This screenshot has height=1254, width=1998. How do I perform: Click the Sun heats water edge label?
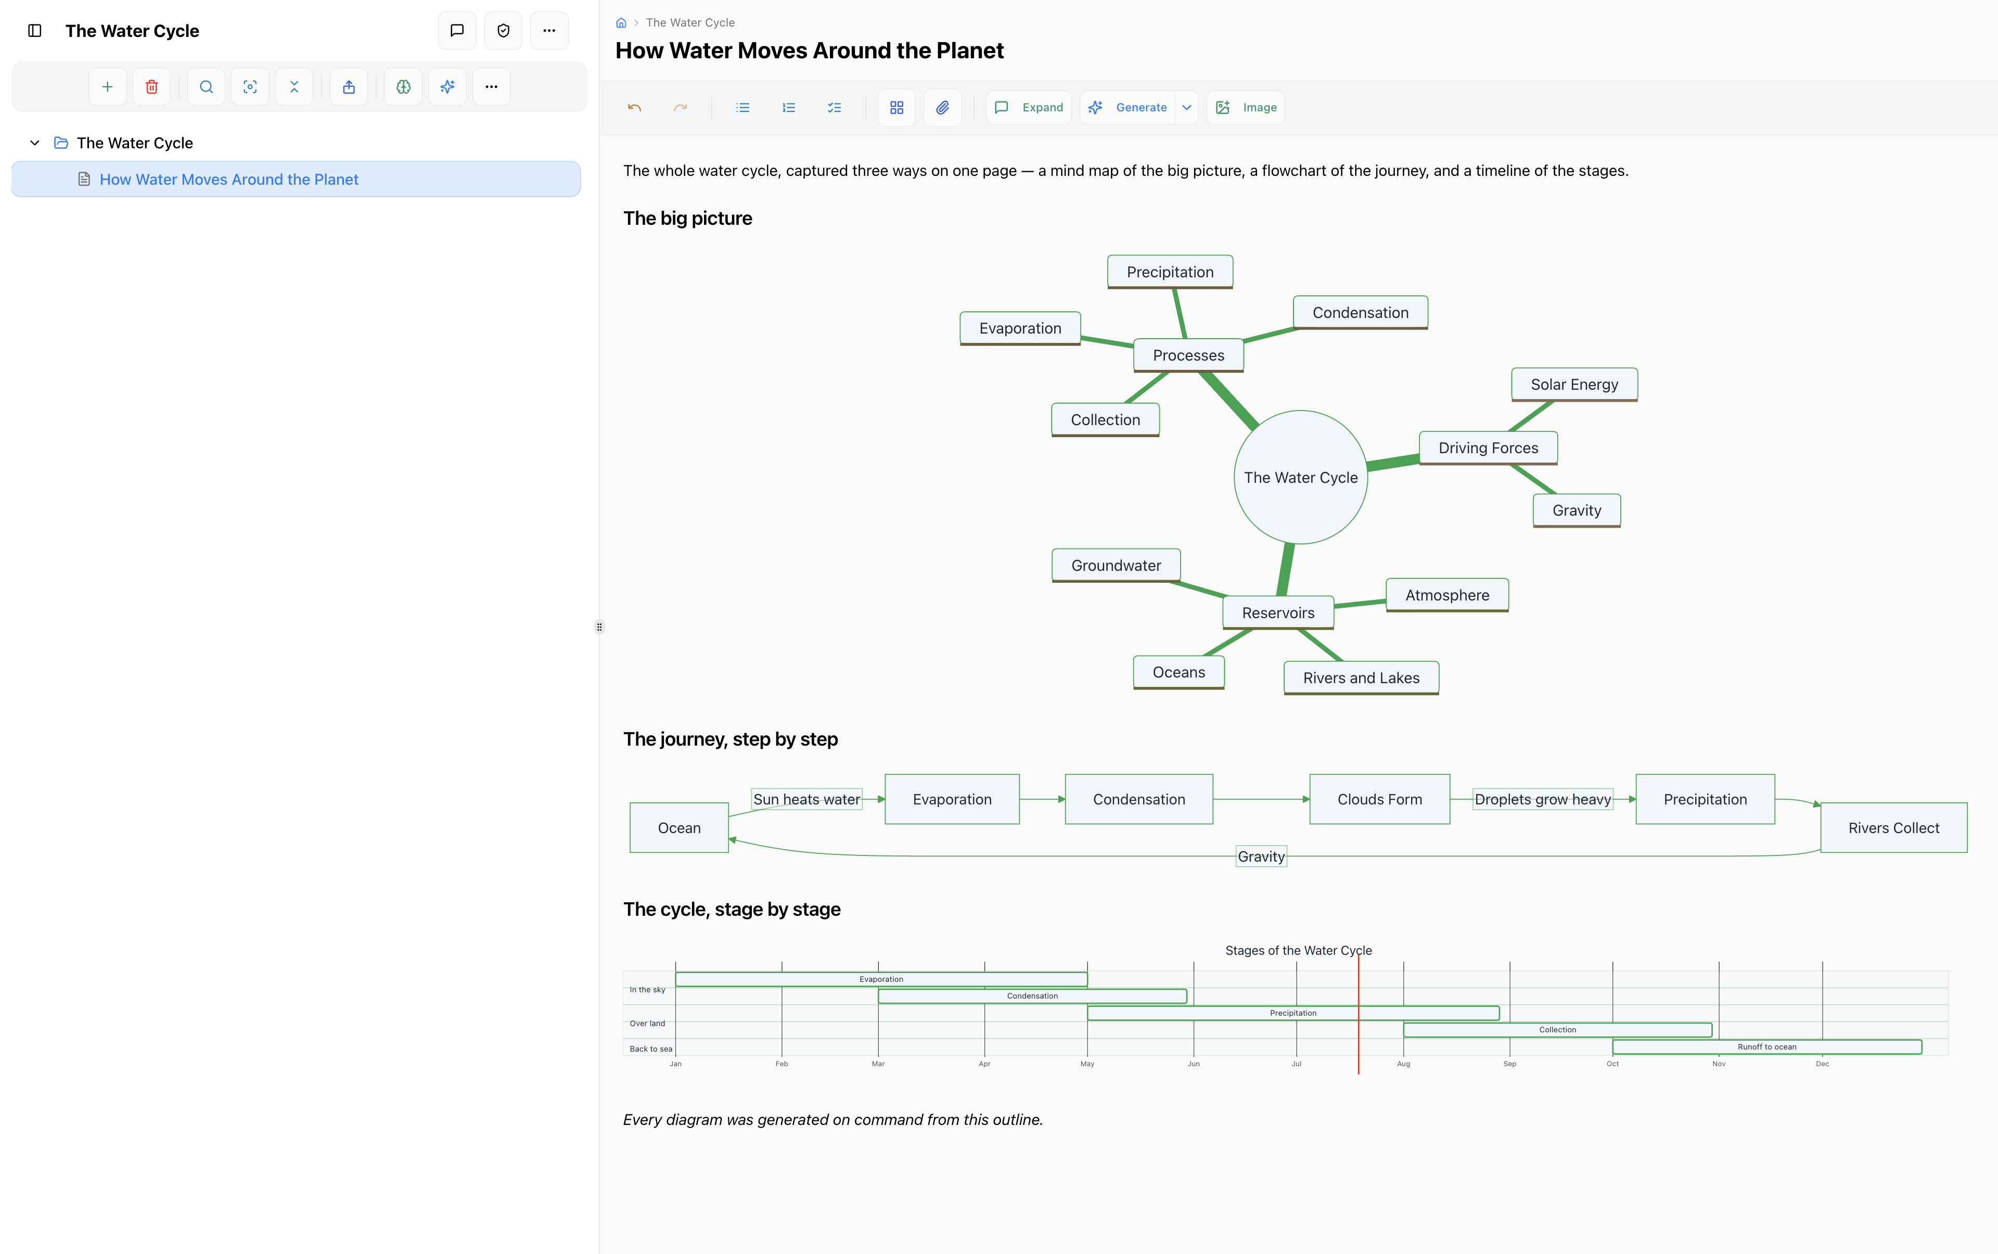click(806, 800)
